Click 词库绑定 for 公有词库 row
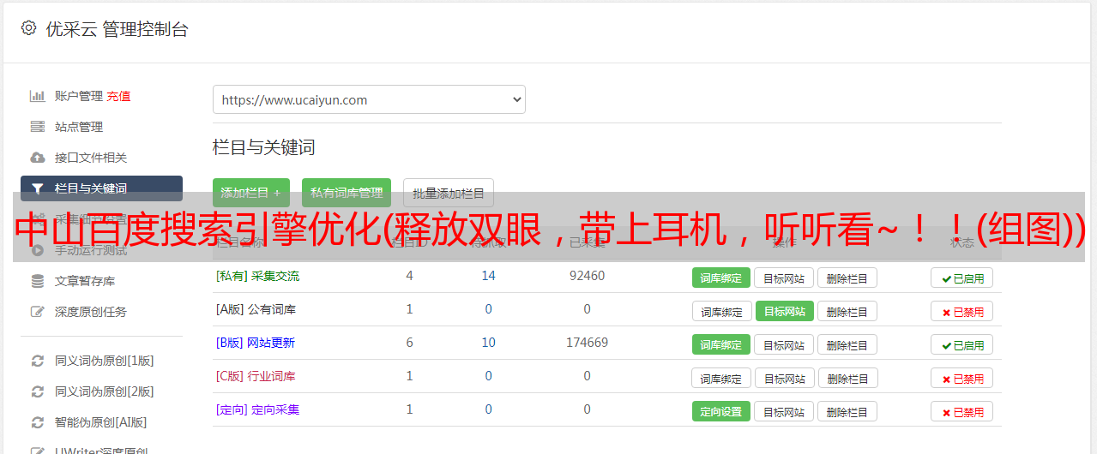 (x=722, y=311)
